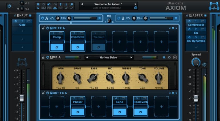The width and height of the screenshot is (220, 121).
Task: Toggle the Echo pedal footswitch
Action: 119,112
